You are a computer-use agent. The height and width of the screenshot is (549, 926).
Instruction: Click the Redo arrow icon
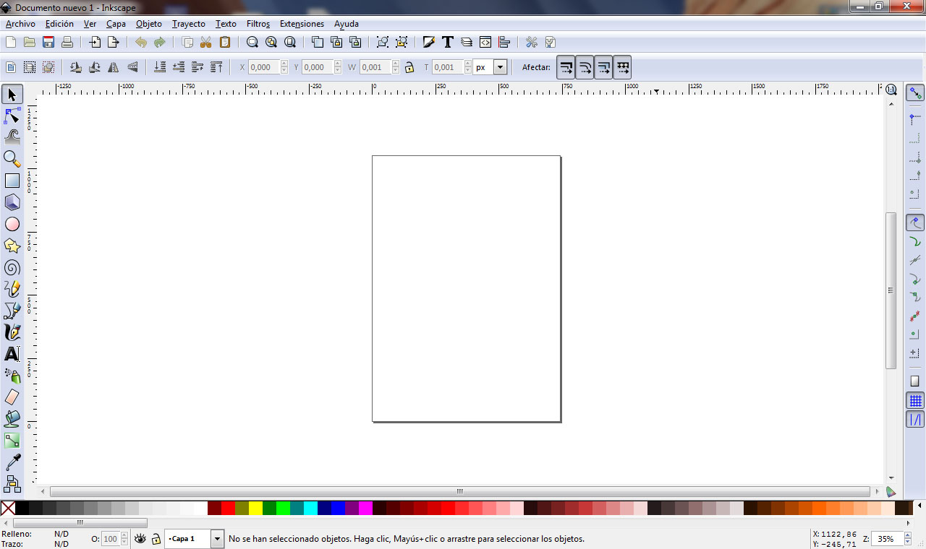tap(160, 42)
